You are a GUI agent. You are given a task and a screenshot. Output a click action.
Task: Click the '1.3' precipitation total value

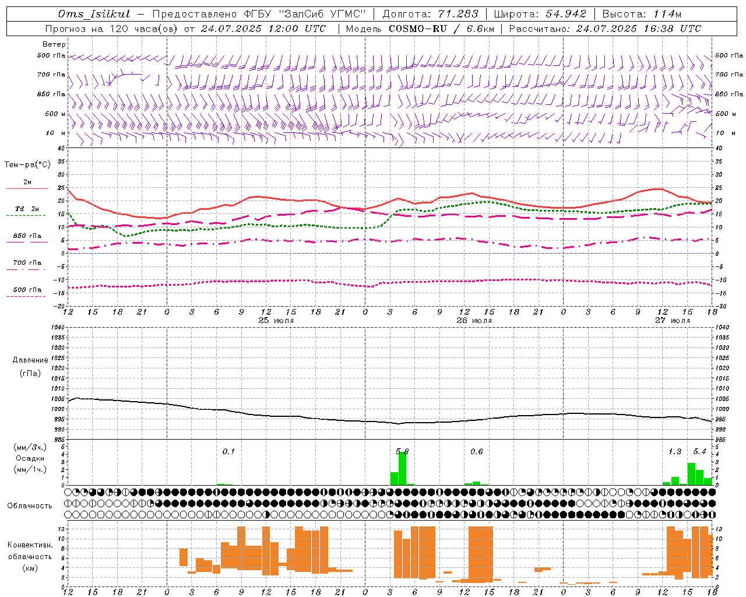[675, 451]
